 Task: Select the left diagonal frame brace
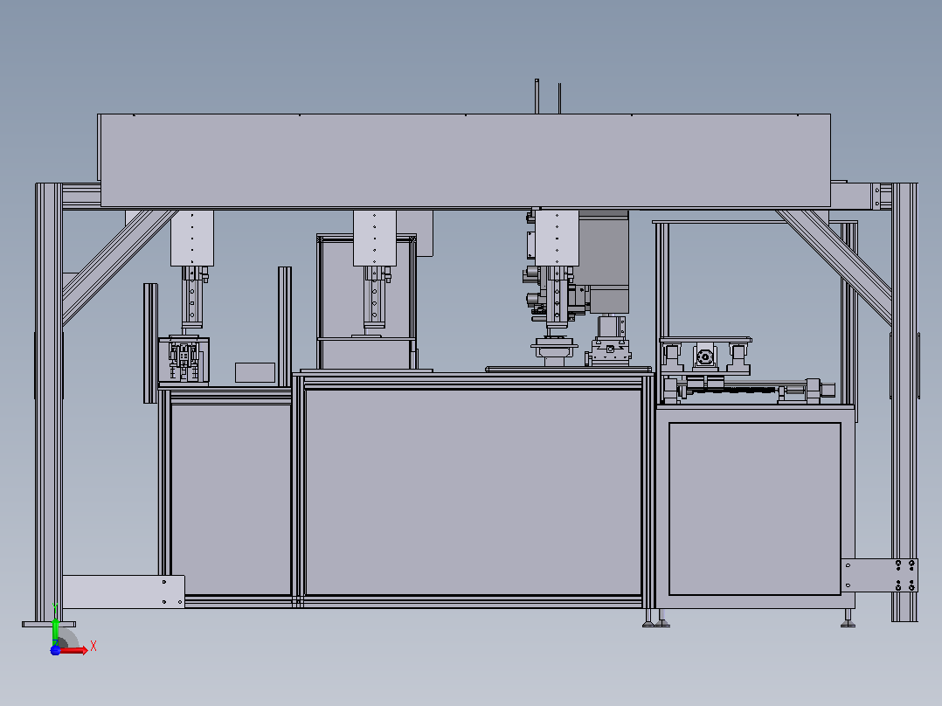[x=119, y=266]
